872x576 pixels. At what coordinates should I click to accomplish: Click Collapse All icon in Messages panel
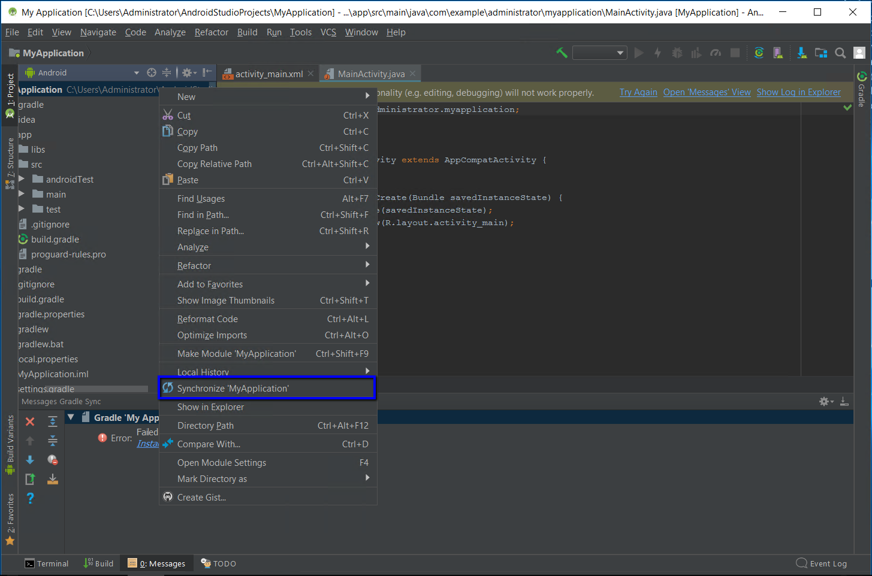pos(53,441)
